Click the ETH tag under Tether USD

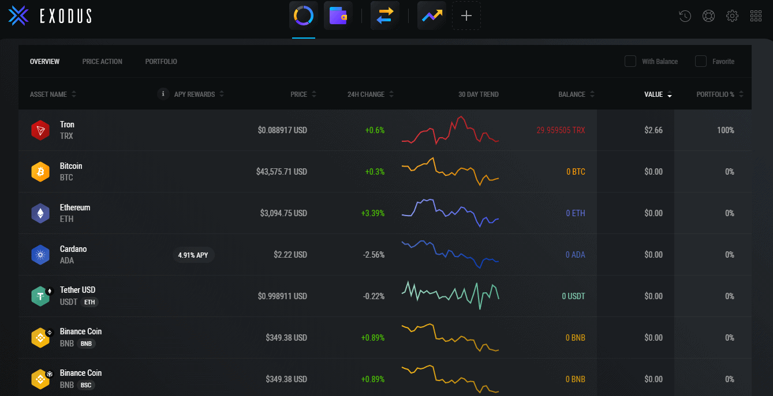click(x=89, y=302)
